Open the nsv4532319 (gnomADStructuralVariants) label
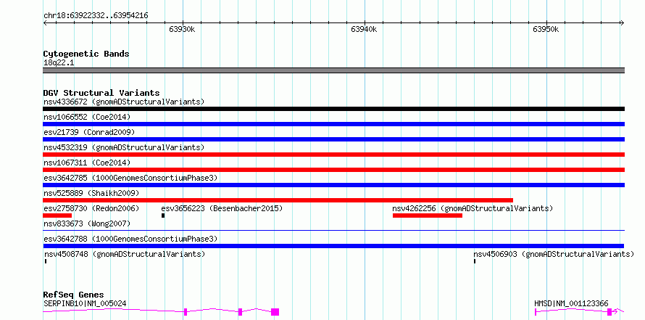The width and height of the screenshot is (645, 320). [x=124, y=147]
